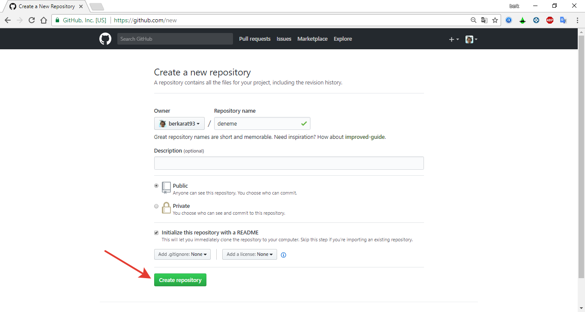Close the Create a New Repository tab
Image resolution: width=585 pixels, height=312 pixels.
[81, 6]
